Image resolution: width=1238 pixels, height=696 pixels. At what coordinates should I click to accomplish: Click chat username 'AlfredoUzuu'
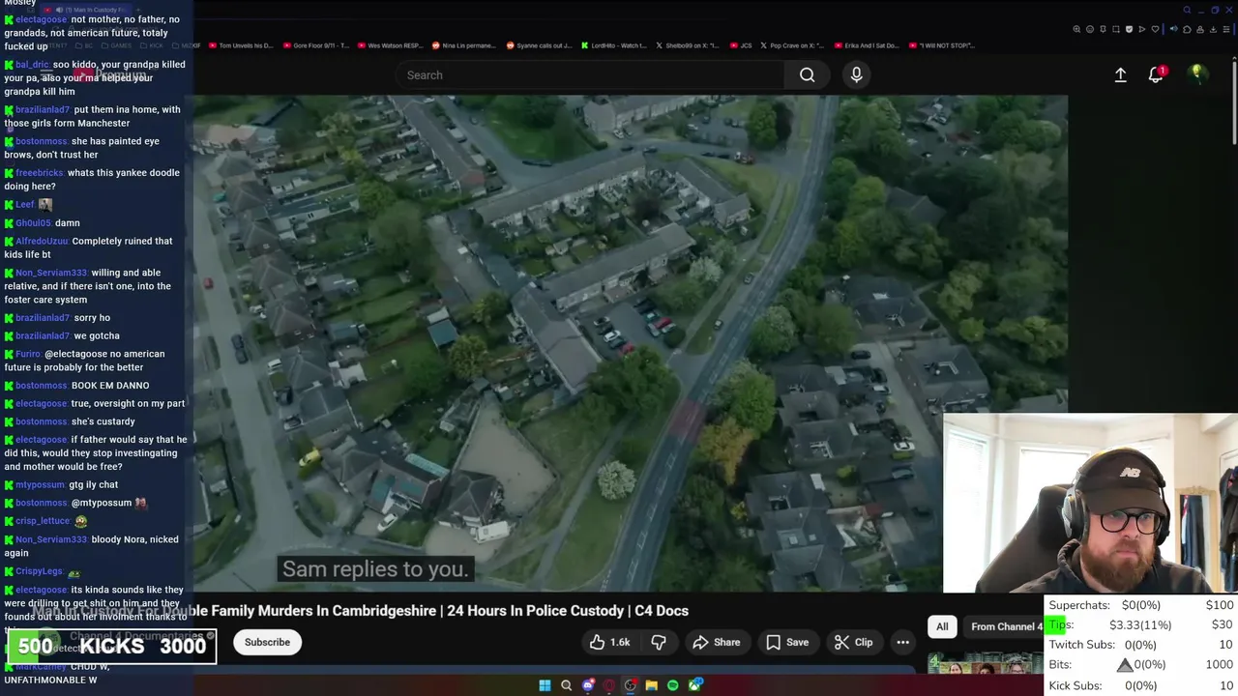pos(42,242)
